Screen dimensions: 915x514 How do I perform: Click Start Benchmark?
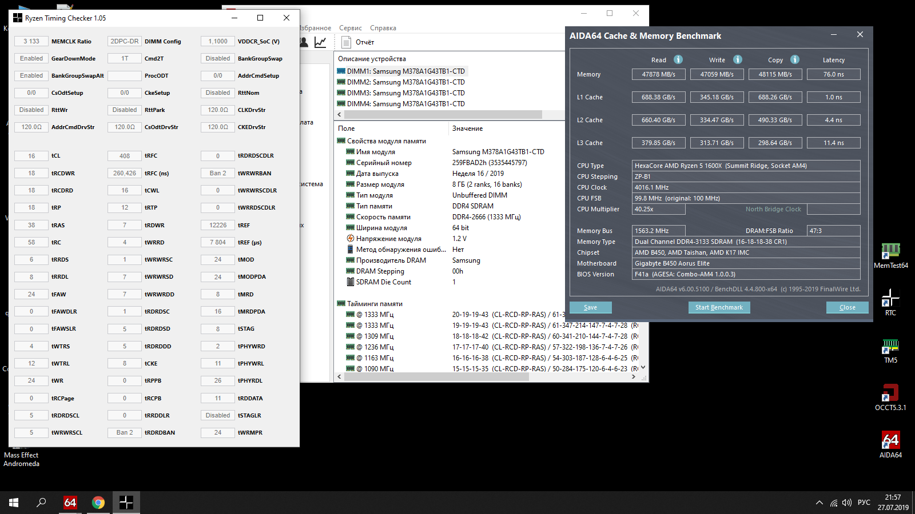click(719, 307)
